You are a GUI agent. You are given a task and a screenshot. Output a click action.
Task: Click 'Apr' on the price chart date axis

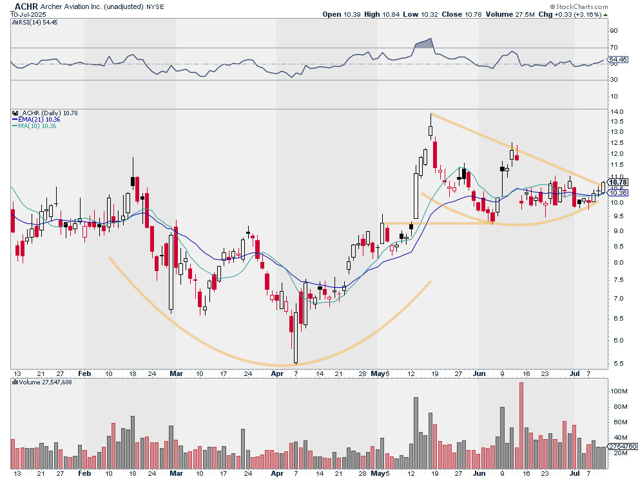point(277,373)
